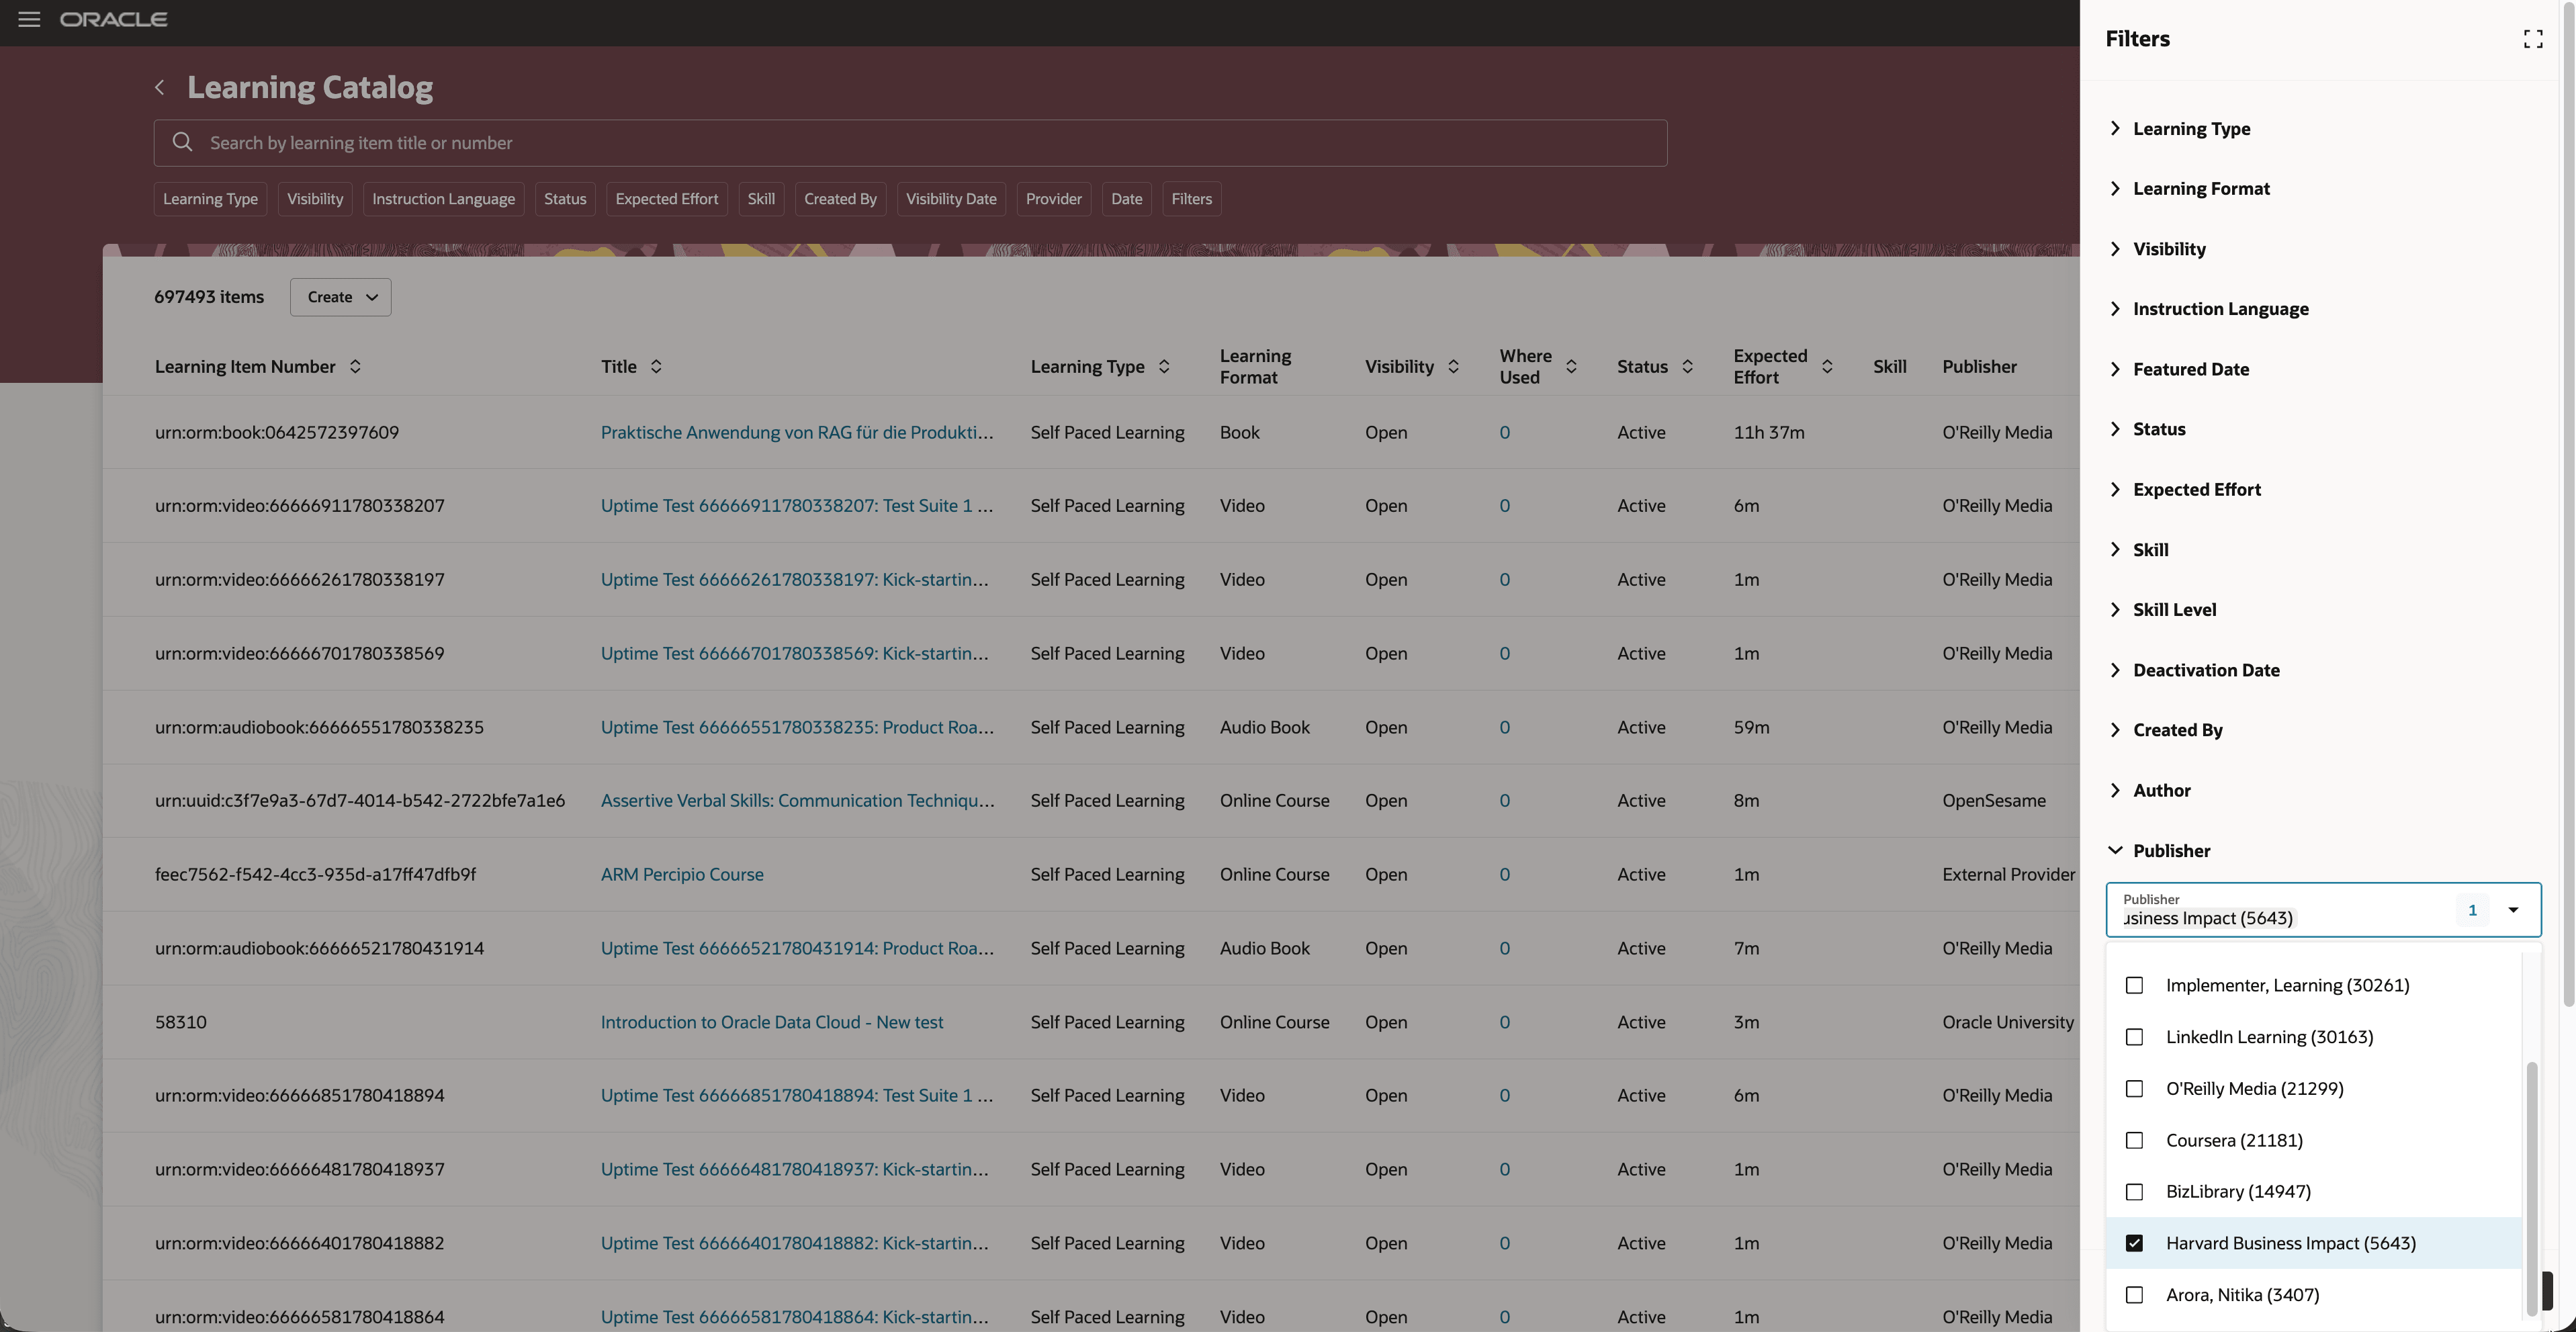Viewport: 2576px width, 1332px height.
Task: Click the learning item search field
Action: click(x=910, y=143)
